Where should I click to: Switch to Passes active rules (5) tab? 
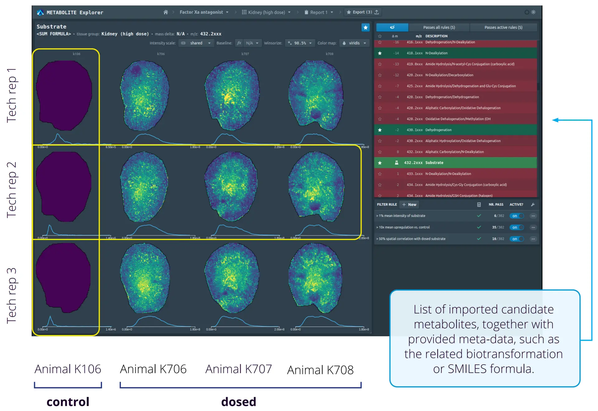point(503,27)
